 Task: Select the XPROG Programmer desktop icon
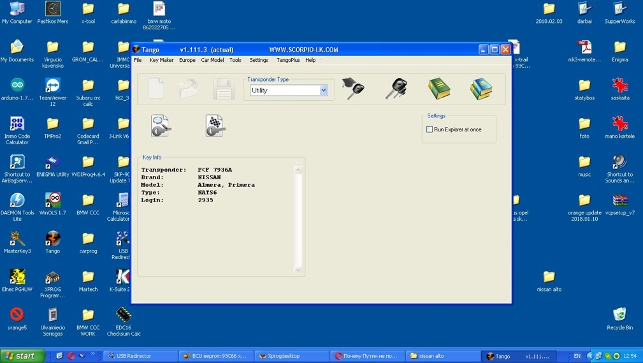coord(52,284)
